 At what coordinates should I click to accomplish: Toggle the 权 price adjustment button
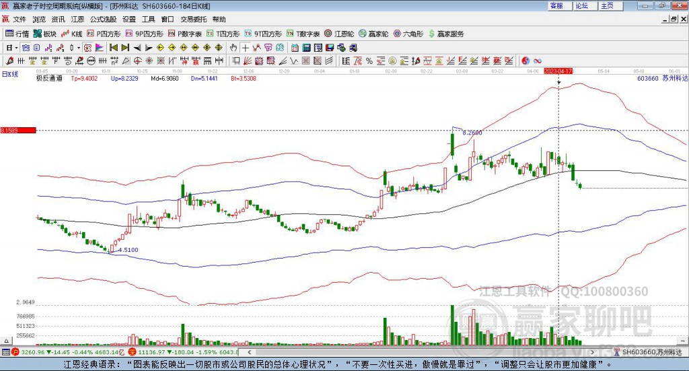tap(88, 48)
